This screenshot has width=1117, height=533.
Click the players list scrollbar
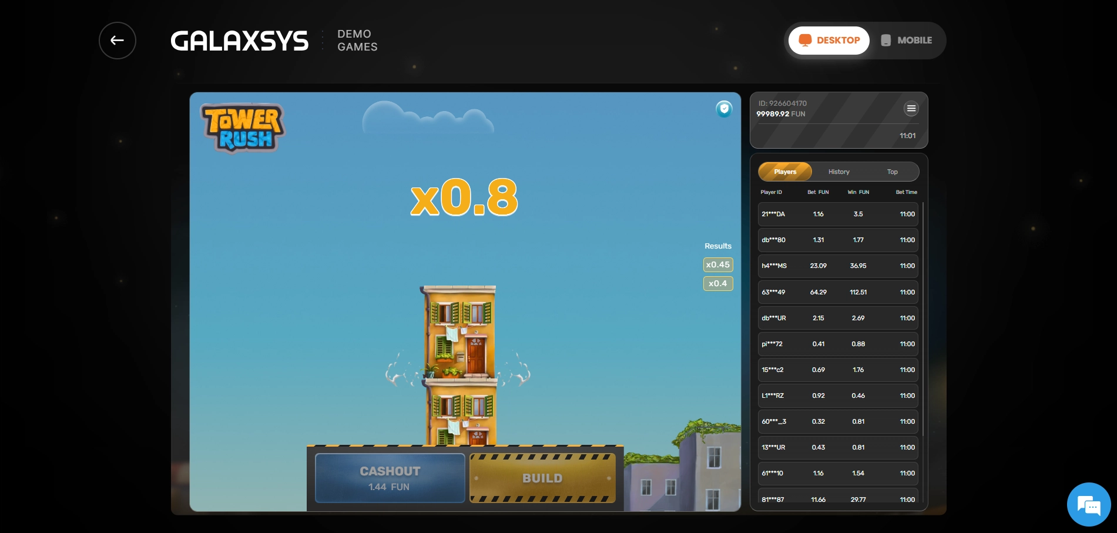pyautogui.click(x=923, y=319)
